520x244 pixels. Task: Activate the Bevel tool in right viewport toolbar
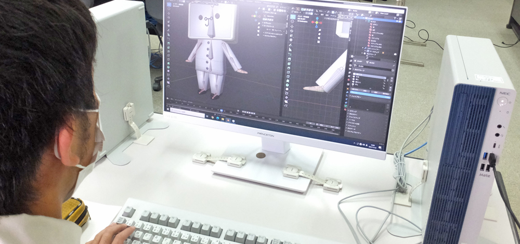tap(289, 68)
